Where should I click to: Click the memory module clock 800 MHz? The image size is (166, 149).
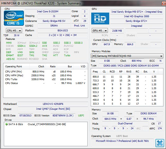pos(136,61)
